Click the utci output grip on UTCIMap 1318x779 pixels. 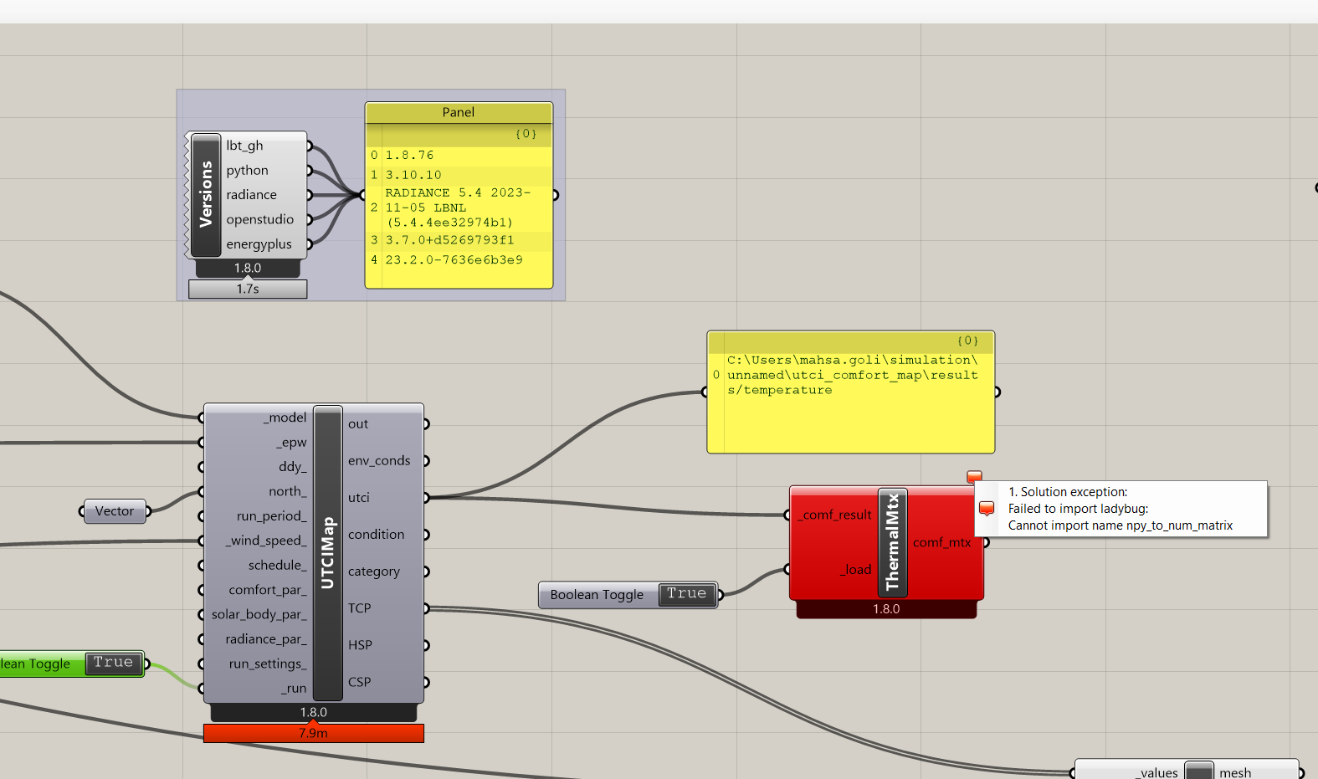click(x=426, y=498)
